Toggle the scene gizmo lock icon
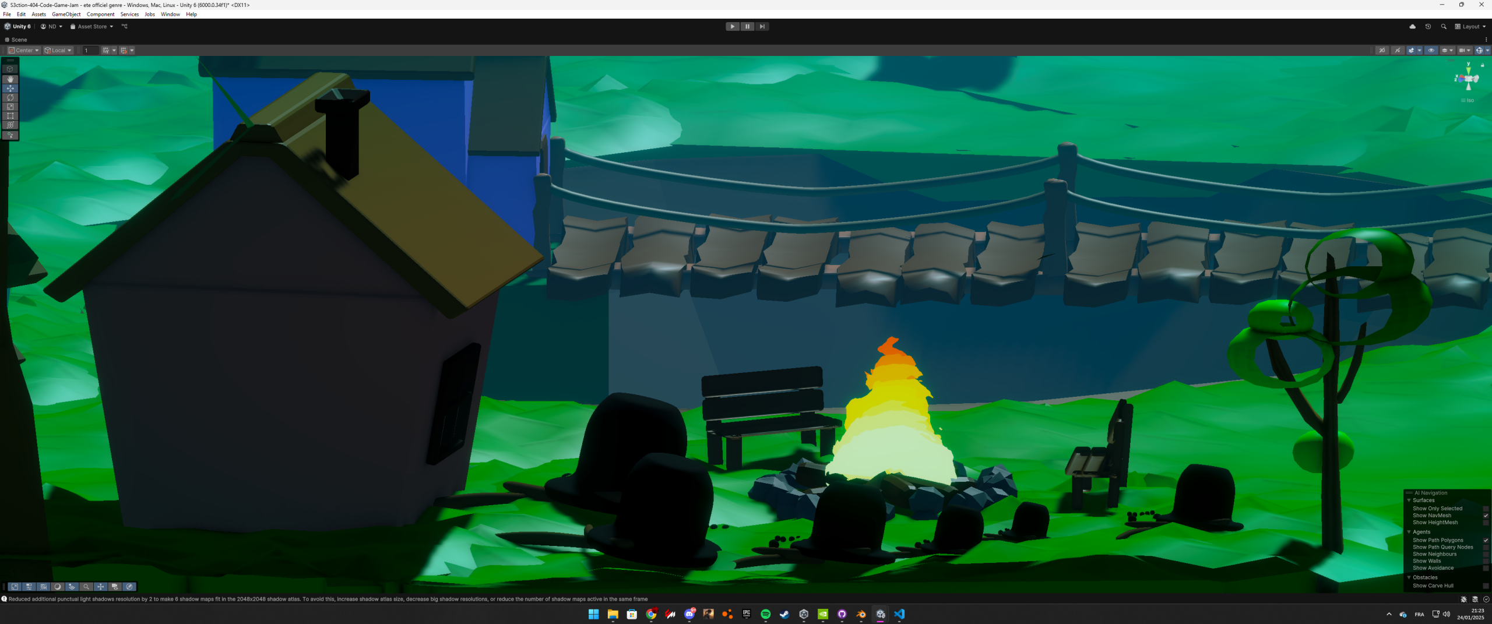This screenshot has width=1492, height=624. click(1483, 65)
